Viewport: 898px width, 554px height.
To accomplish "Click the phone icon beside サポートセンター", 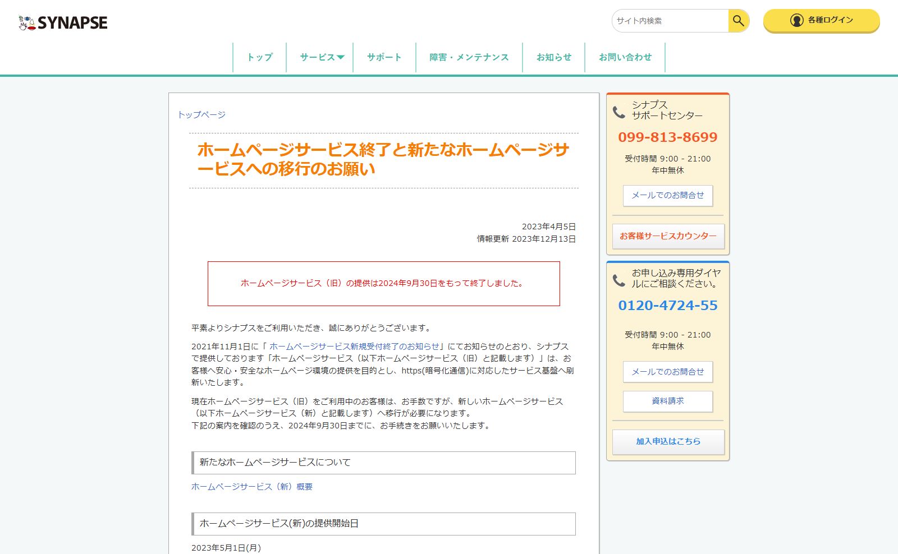I will pos(618,112).
